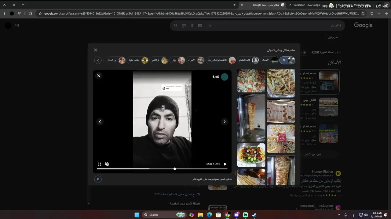Open the Copilot taskbar icon
Image resolution: width=391 pixels, height=219 pixels.
tap(192, 215)
